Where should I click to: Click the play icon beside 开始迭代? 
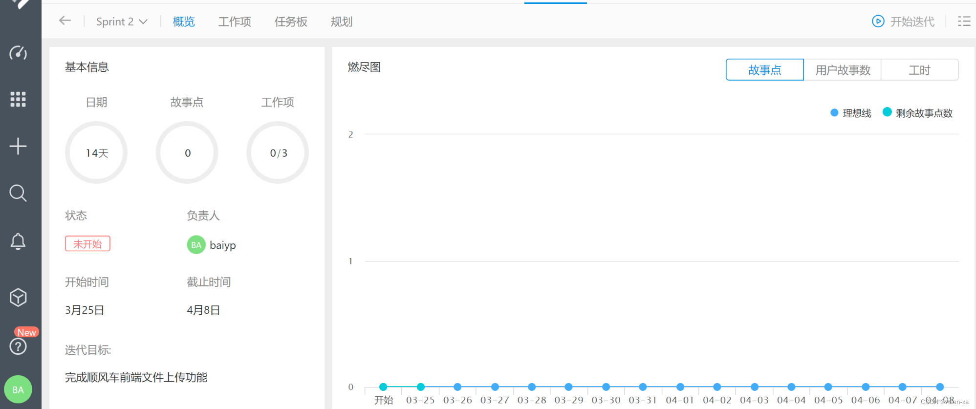878,22
